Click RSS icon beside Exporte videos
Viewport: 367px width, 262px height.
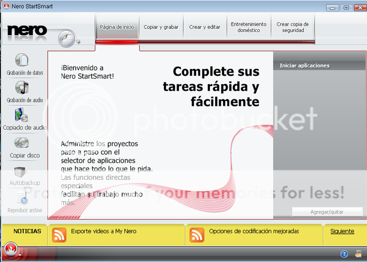[x=59, y=234]
